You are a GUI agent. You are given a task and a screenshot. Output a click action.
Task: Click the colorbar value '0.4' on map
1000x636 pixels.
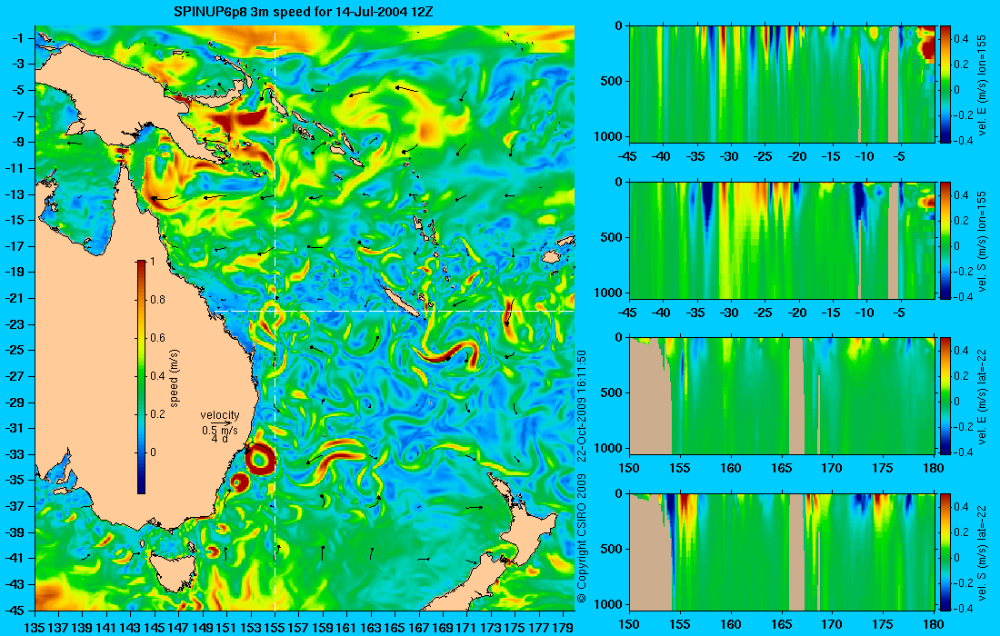click(x=157, y=376)
